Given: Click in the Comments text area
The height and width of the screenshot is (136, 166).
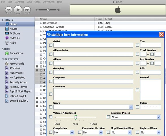Looking at the screenshot, I should click(93, 94).
